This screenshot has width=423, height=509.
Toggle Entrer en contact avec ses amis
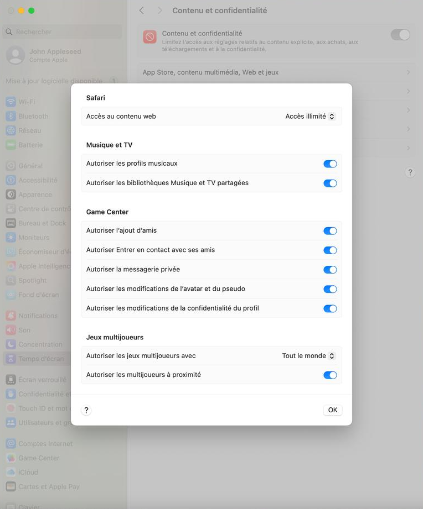point(330,250)
